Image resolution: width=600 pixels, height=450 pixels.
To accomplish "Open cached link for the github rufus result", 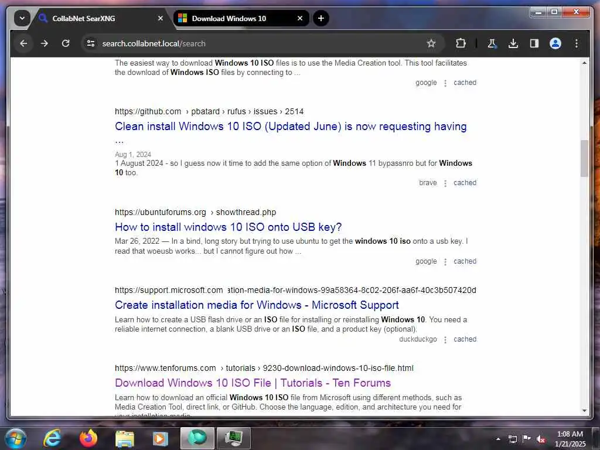I will pyautogui.click(x=465, y=183).
